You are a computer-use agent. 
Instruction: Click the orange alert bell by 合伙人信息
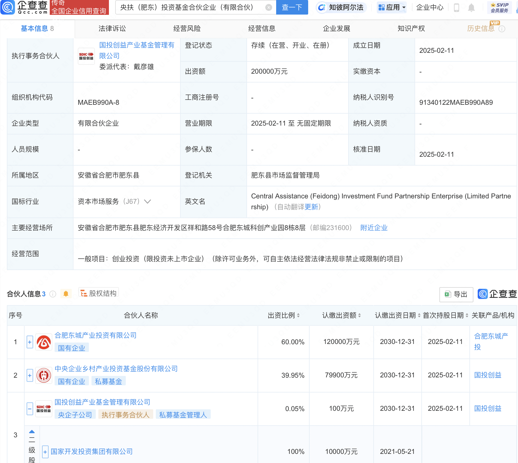coord(66,294)
